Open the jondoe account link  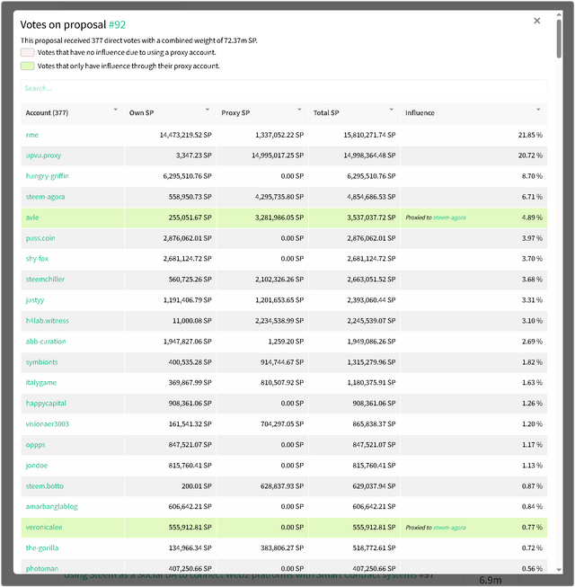tap(37, 466)
